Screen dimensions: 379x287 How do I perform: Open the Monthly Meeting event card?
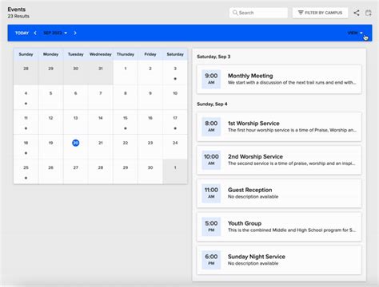[279, 79]
